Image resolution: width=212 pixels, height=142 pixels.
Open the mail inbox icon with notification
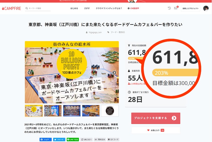(176, 8)
